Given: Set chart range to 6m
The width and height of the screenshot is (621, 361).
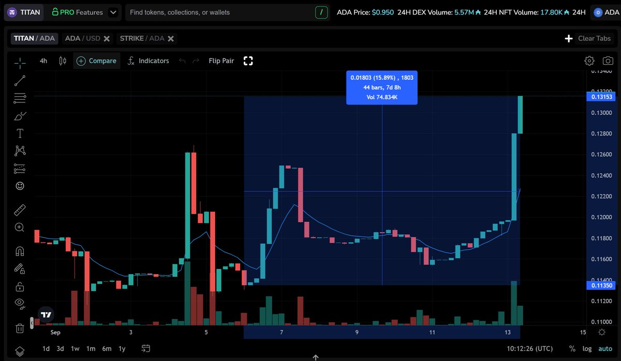Looking at the screenshot, I should (x=107, y=349).
